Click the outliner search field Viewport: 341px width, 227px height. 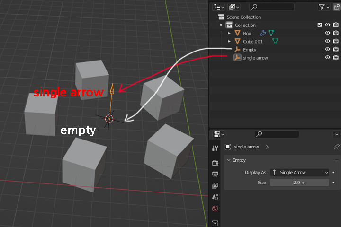click(x=272, y=7)
